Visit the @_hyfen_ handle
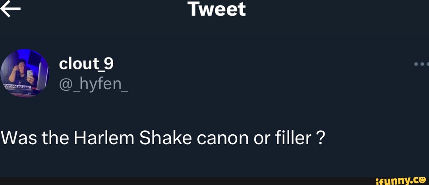 (x=93, y=84)
